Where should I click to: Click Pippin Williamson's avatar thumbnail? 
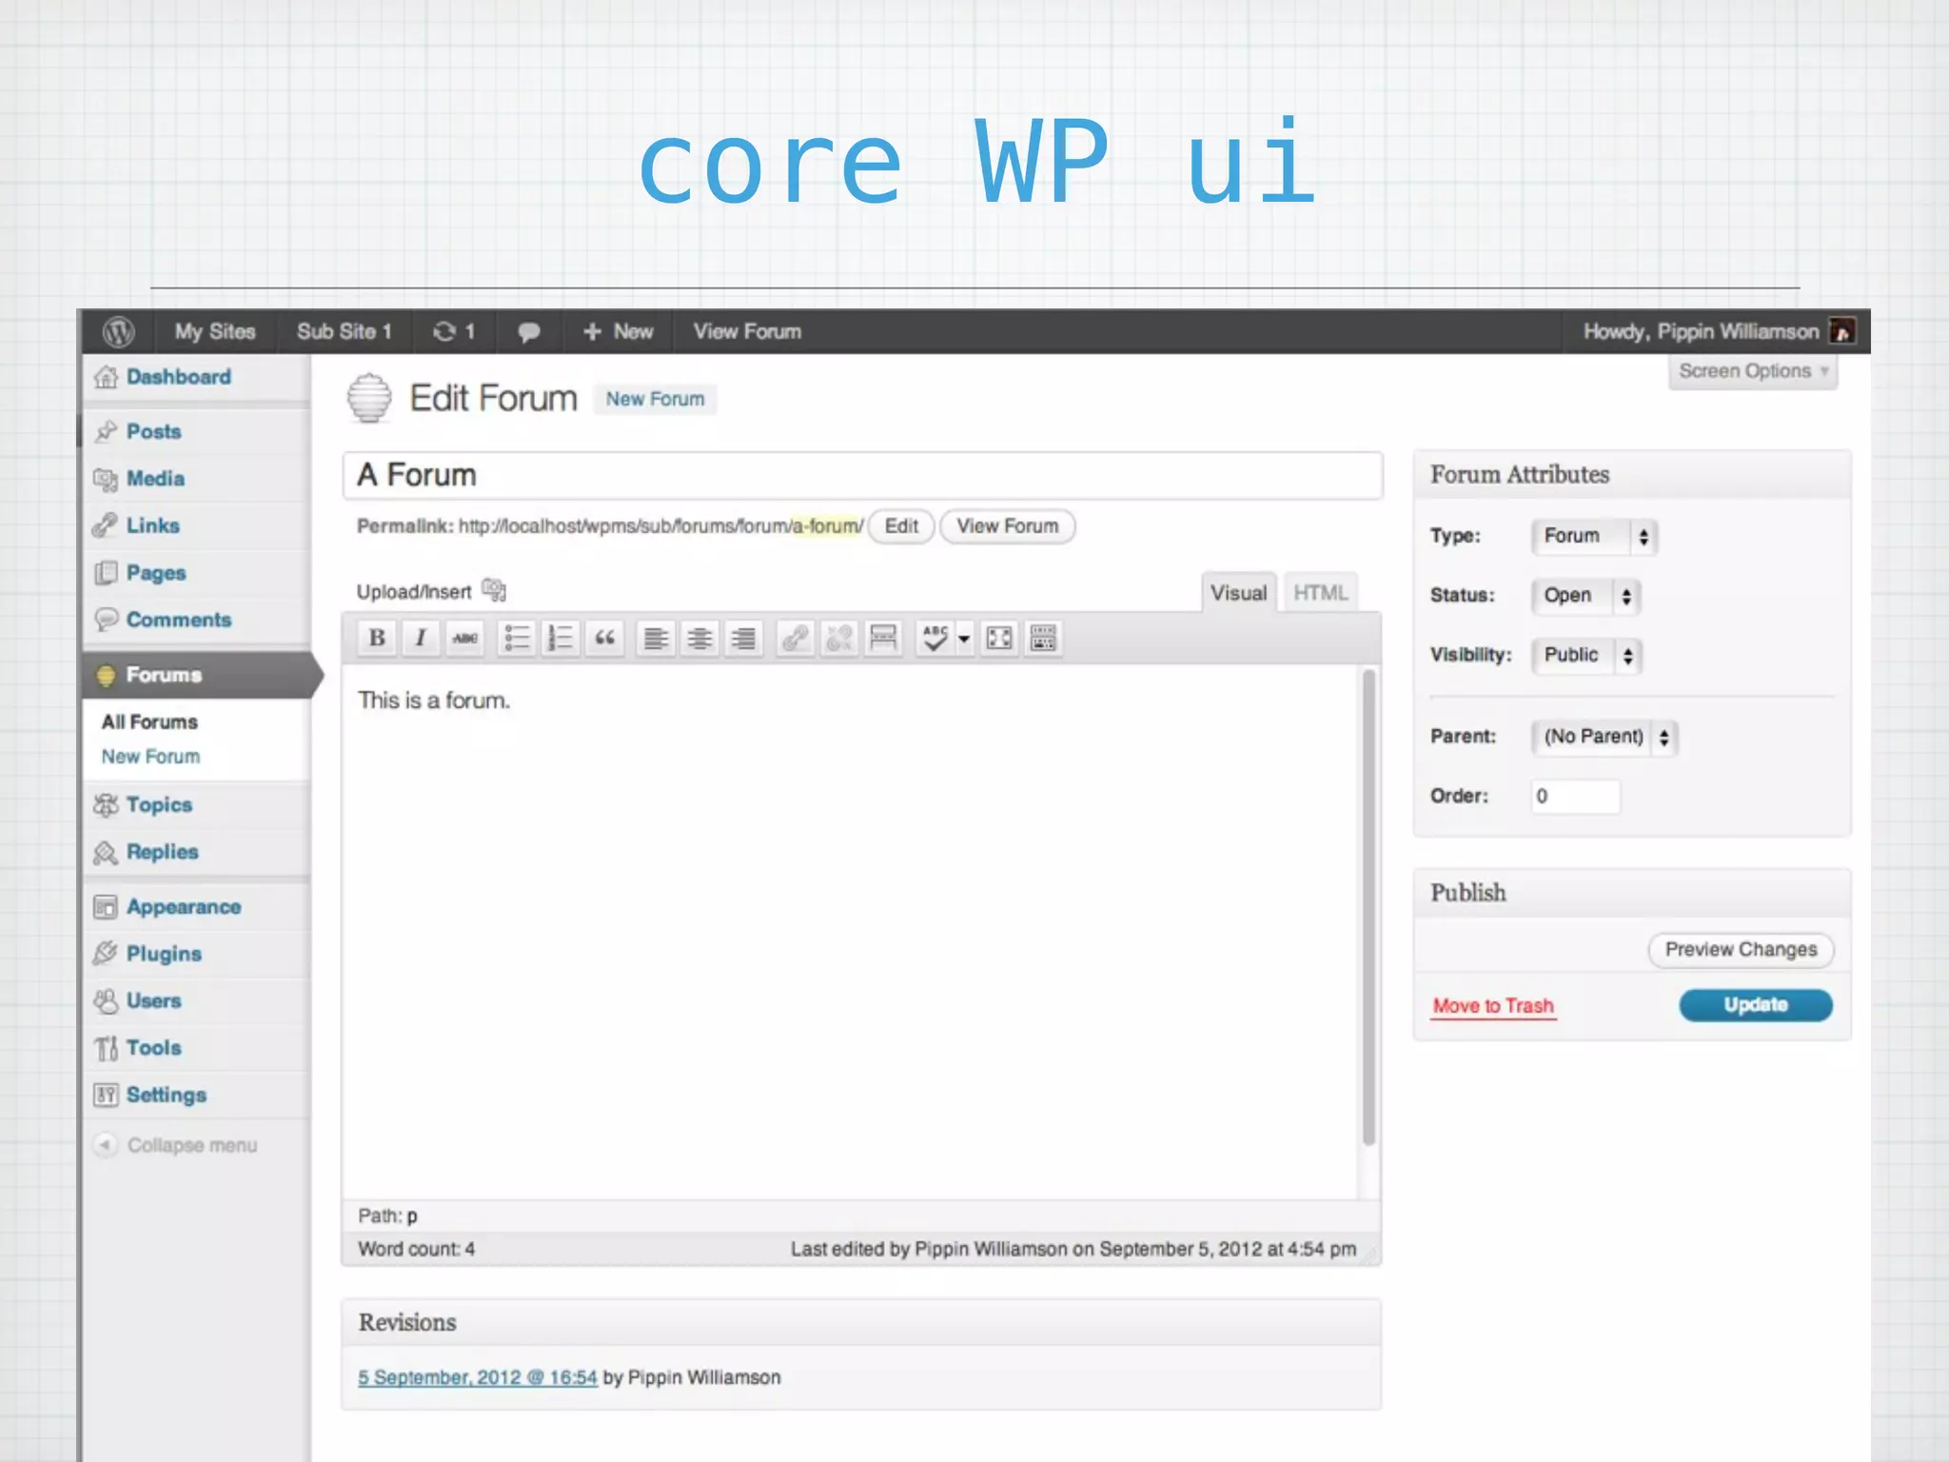tap(1842, 331)
